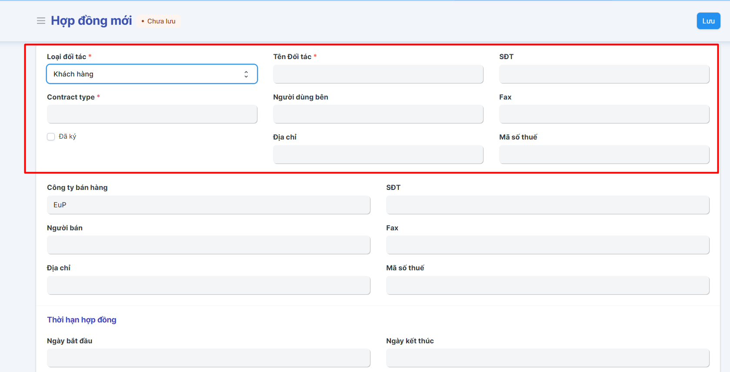The image size is (730, 372).
Task: Click the Fax field beside Người bán
Action: (547, 245)
